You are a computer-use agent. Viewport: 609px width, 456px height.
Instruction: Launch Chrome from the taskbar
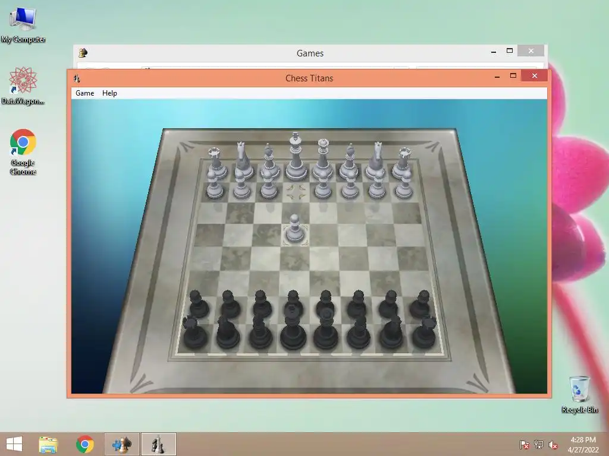pyautogui.click(x=84, y=444)
